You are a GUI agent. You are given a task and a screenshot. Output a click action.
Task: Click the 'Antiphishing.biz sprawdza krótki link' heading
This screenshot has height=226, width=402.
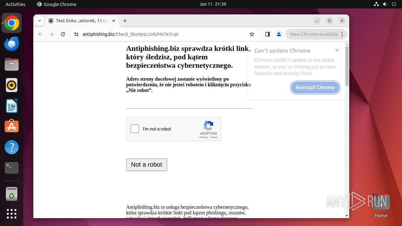[x=188, y=57]
